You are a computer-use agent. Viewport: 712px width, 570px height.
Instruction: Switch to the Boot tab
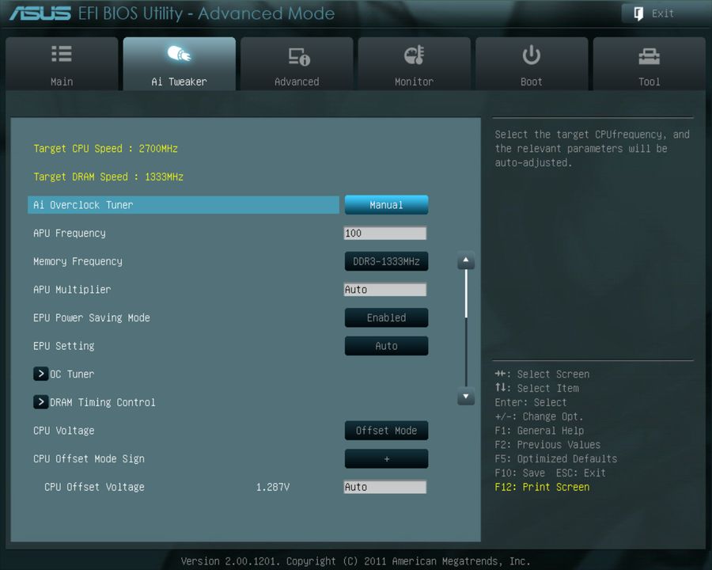click(531, 63)
